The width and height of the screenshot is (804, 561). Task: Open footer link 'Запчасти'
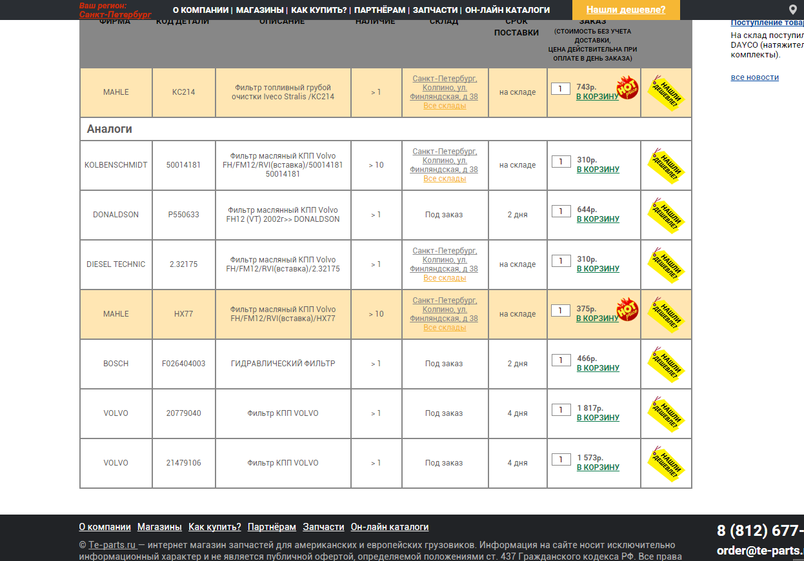coord(323,527)
